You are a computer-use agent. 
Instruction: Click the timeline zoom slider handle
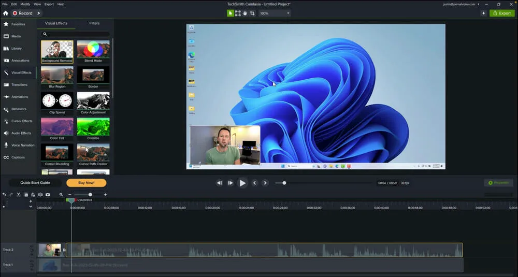point(90,195)
